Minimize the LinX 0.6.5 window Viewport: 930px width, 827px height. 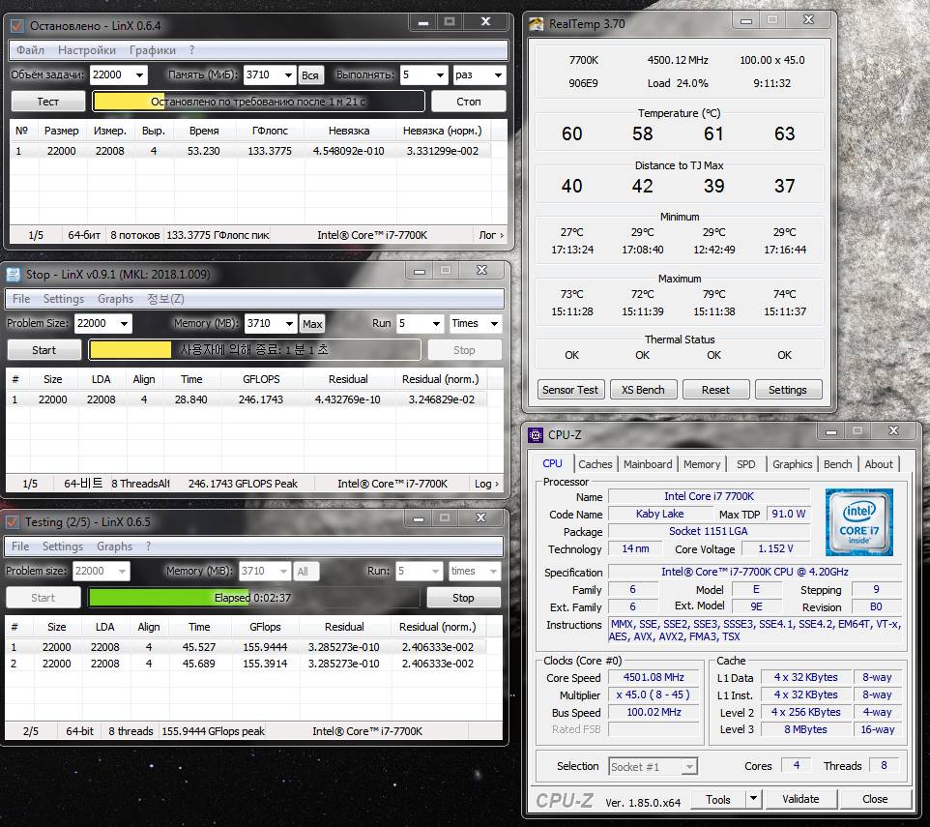pyautogui.click(x=419, y=518)
